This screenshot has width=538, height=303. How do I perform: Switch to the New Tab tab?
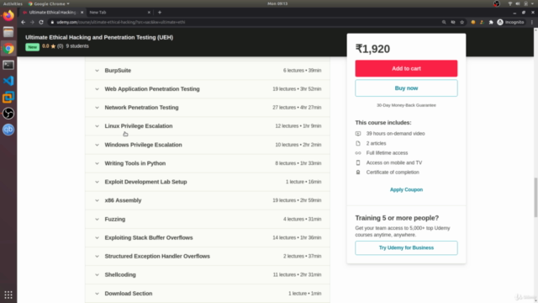click(x=119, y=13)
